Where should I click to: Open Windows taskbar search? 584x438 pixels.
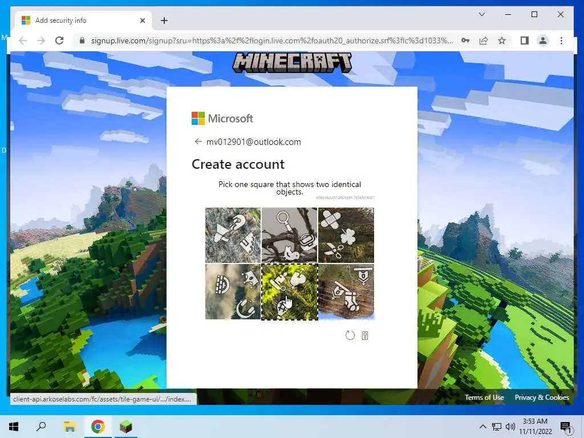click(41, 427)
